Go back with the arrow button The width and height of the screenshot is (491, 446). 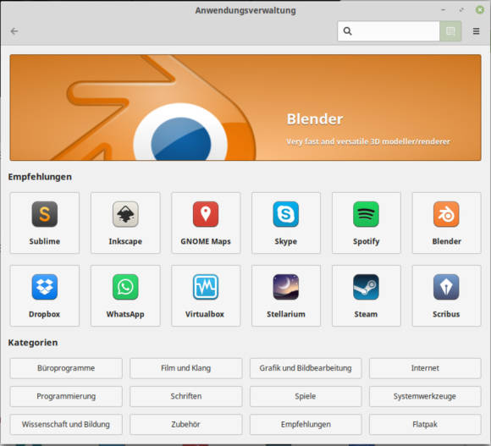coord(14,31)
